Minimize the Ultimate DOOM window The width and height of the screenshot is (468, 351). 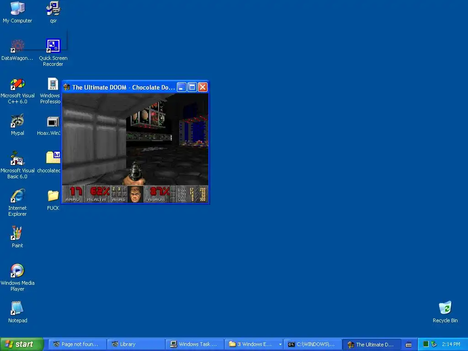181,87
